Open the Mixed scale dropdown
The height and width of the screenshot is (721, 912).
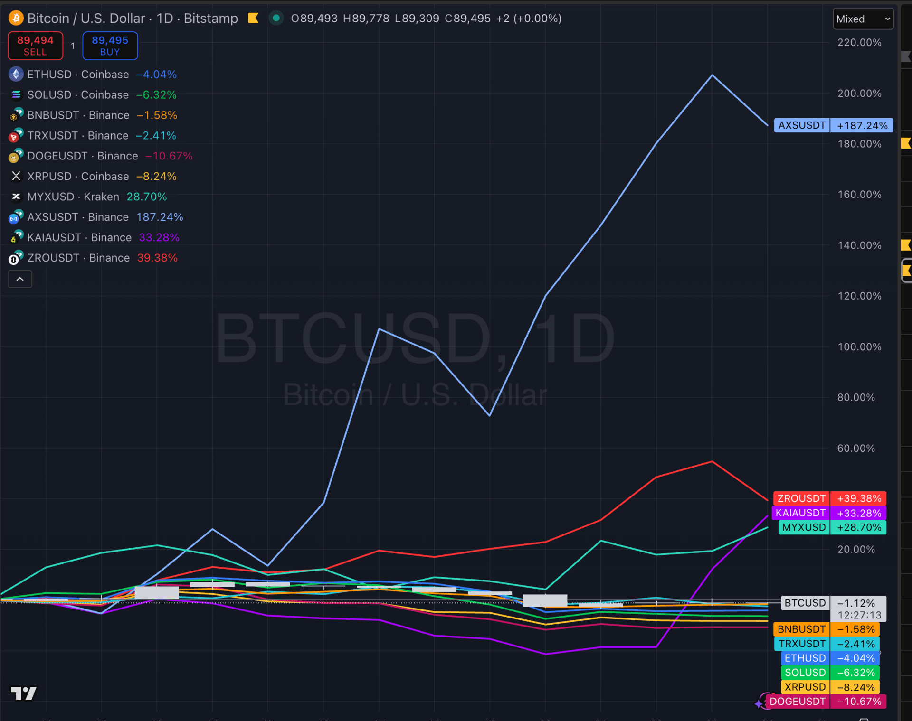tap(863, 19)
